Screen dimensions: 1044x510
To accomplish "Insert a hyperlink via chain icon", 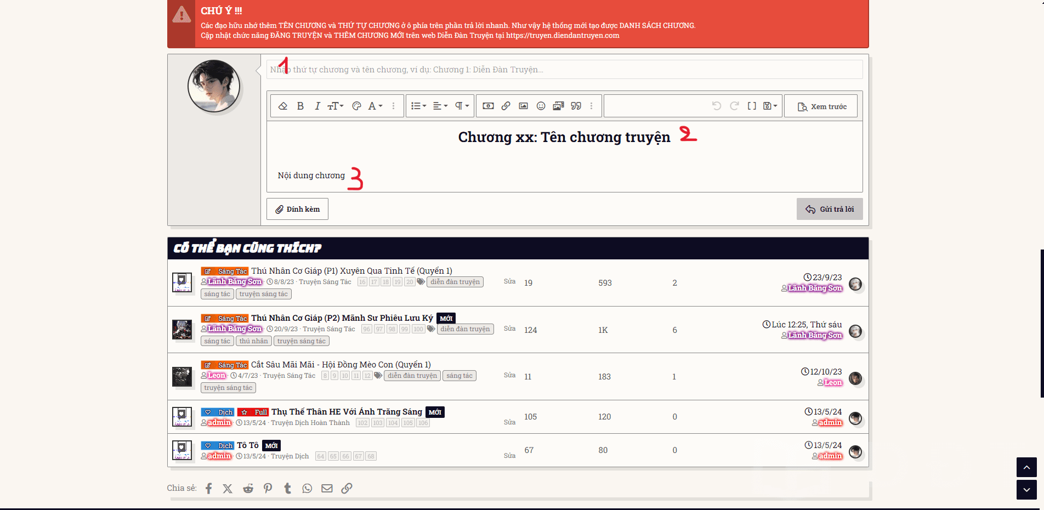I will click(x=506, y=106).
